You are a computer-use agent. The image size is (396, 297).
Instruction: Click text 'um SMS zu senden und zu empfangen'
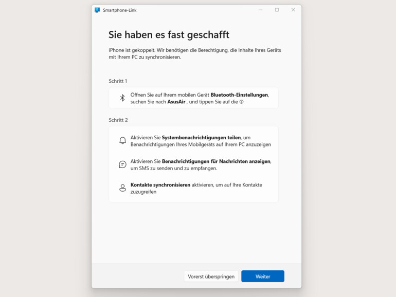pos(174,169)
